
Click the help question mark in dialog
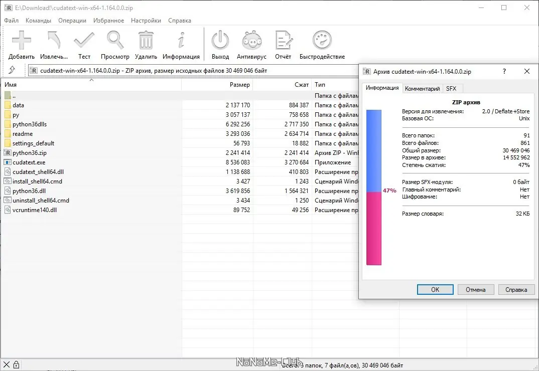pyautogui.click(x=504, y=71)
